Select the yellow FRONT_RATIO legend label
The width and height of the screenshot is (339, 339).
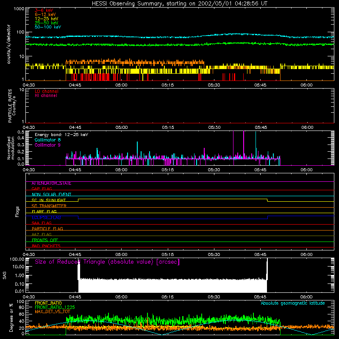click(48, 303)
